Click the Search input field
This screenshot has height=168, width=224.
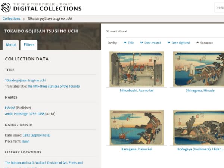click(220, 7)
